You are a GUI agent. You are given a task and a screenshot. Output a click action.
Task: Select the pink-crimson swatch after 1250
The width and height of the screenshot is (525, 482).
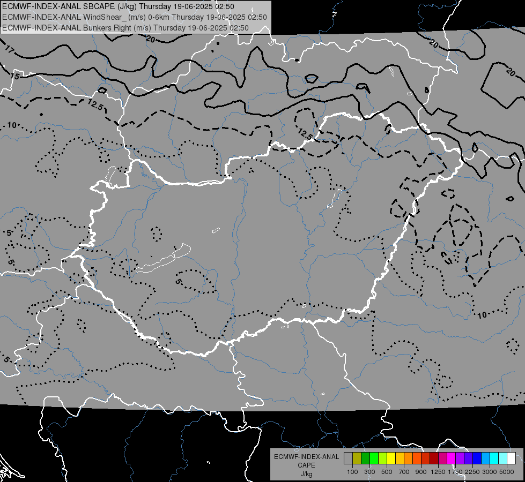[442, 458]
